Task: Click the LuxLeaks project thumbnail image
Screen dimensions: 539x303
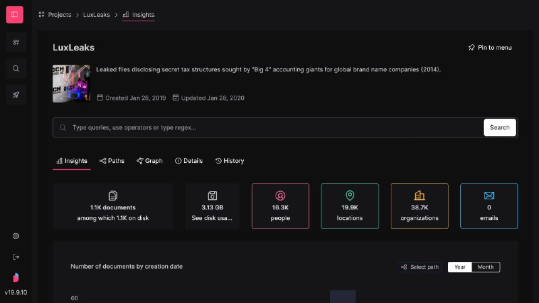Action: [71, 83]
